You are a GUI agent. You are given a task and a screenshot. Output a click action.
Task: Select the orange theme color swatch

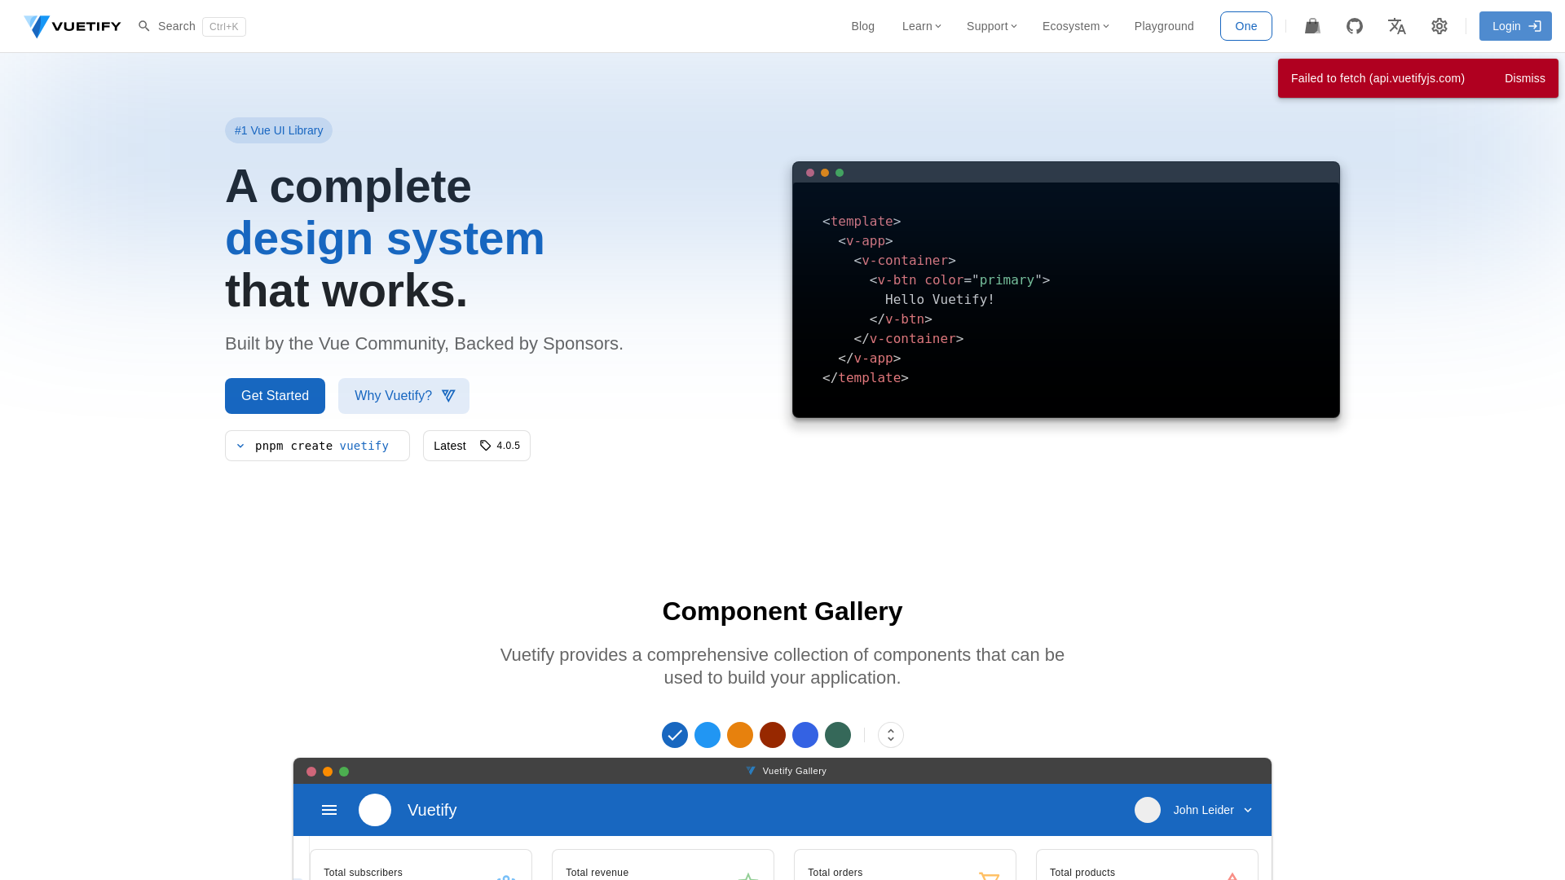(740, 735)
